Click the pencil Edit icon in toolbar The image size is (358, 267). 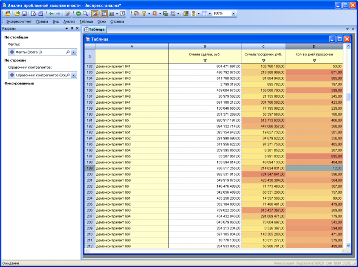point(68,14)
